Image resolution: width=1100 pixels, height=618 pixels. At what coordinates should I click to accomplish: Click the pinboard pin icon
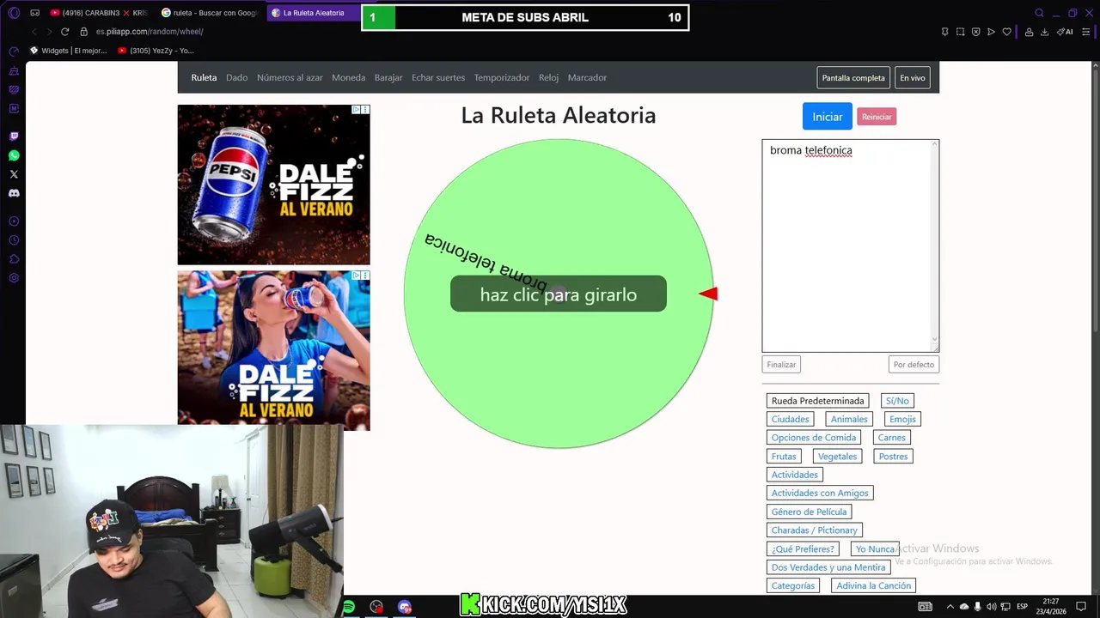(944, 32)
